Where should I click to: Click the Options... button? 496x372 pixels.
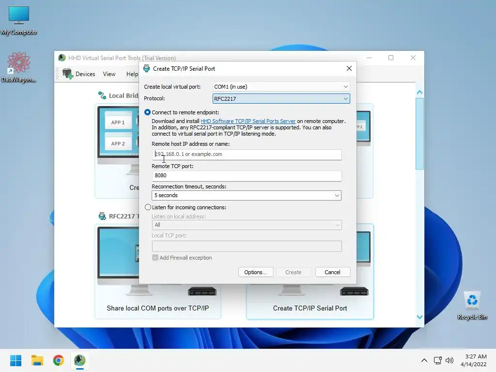tap(256, 272)
